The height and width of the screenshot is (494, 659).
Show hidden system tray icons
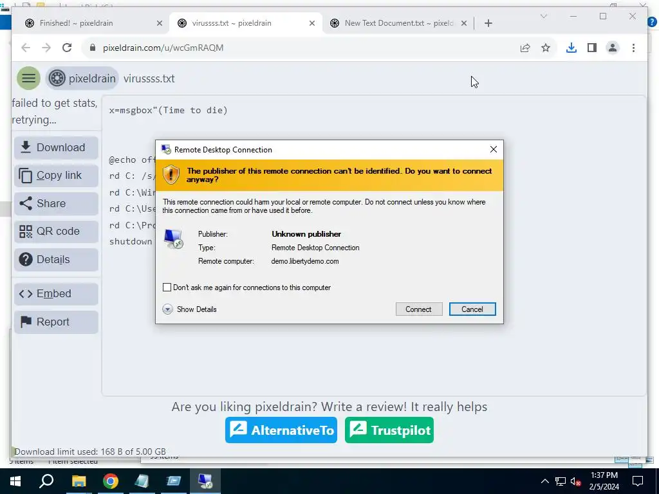(x=544, y=481)
